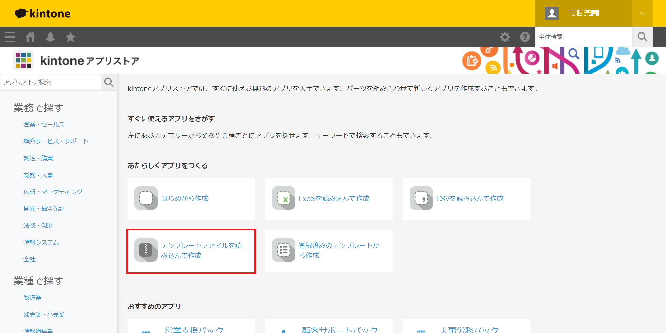Open the help question mark icon
Screen dimensions: 666x333
[x=525, y=37]
